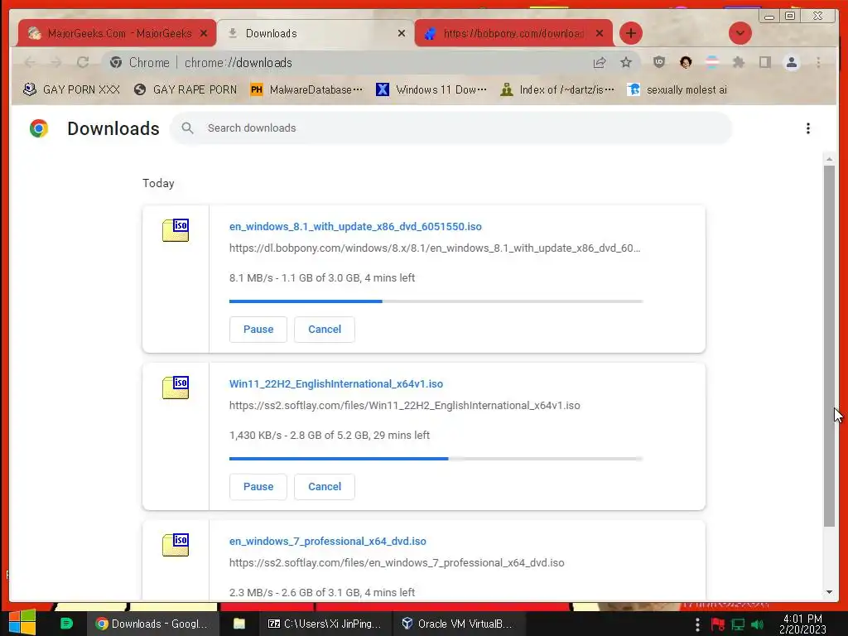Reload the current page

pos(83,63)
